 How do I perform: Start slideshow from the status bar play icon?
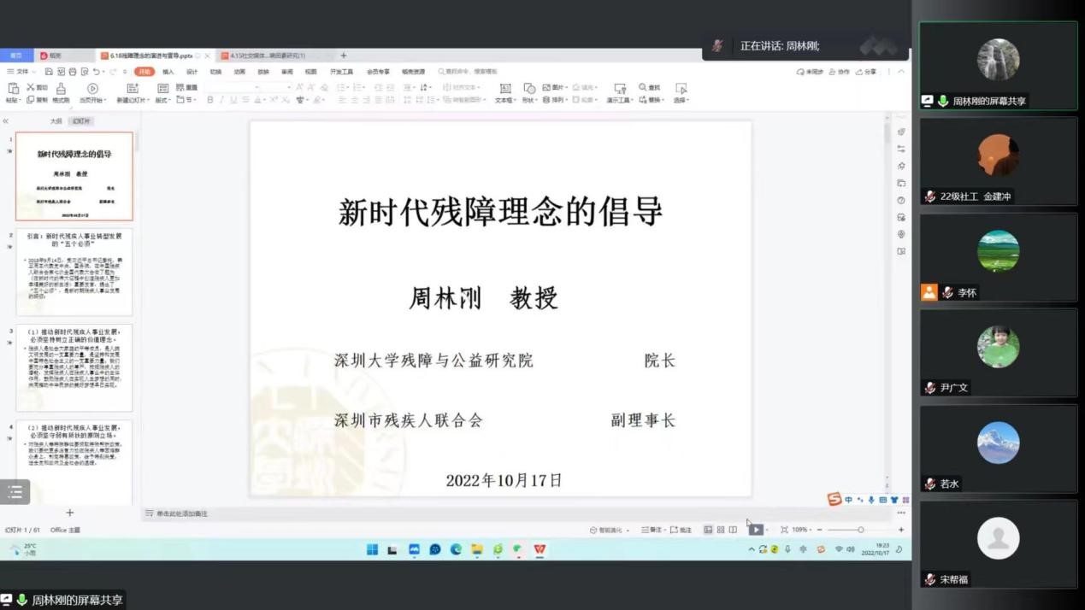click(756, 530)
